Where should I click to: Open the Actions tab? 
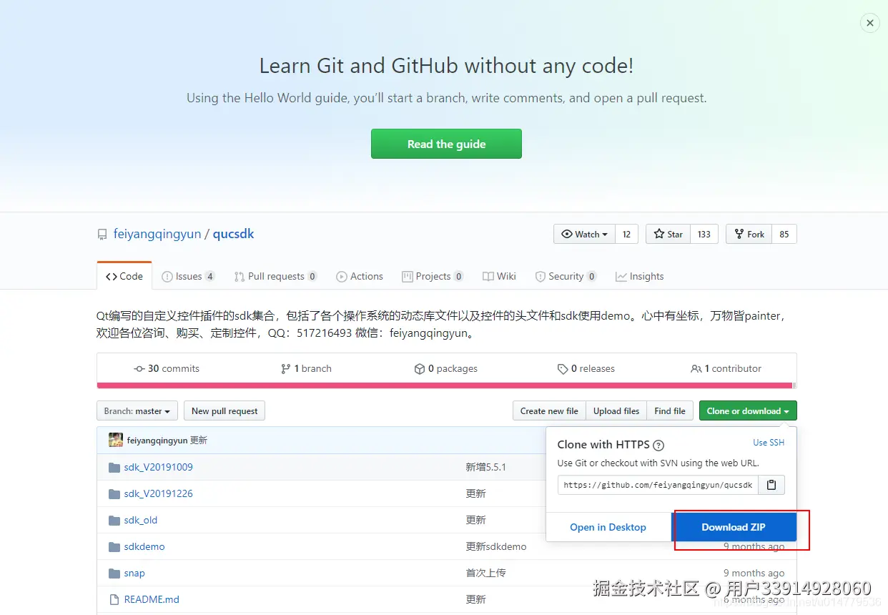coord(360,276)
